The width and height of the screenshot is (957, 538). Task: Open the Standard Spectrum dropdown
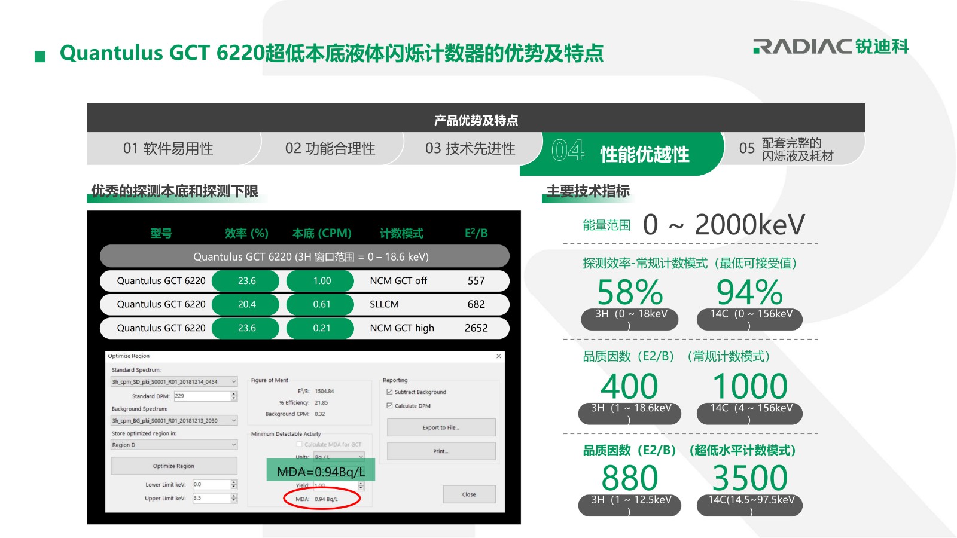[x=174, y=381]
